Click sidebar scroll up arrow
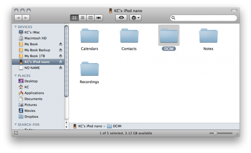 coord(66,122)
